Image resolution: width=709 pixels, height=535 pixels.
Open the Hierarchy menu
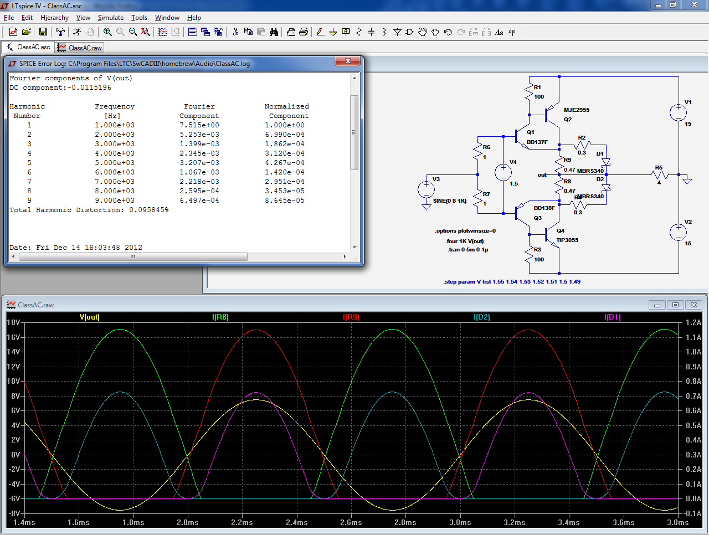click(54, 18)
